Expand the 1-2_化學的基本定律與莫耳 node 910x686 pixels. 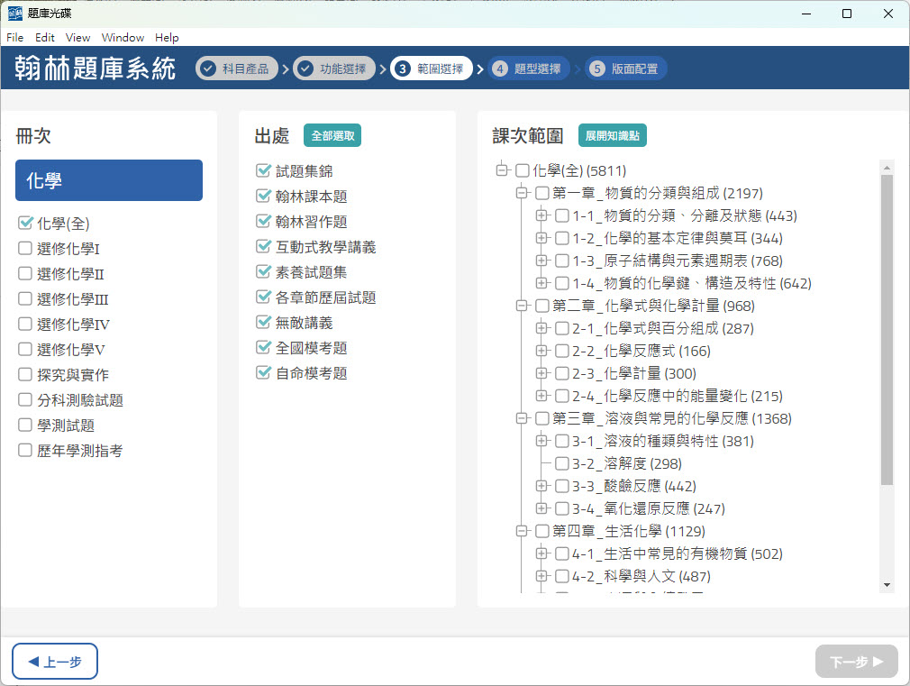(x=541, y=238)
